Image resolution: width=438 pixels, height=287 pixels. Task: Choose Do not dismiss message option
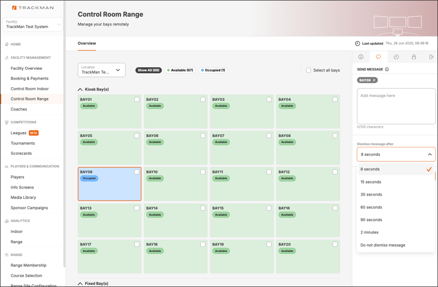(395, 245)
